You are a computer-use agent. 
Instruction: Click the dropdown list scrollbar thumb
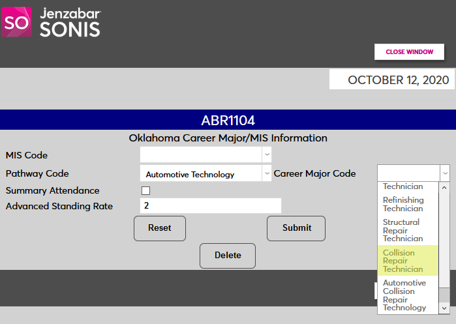(x=444, y=295)
